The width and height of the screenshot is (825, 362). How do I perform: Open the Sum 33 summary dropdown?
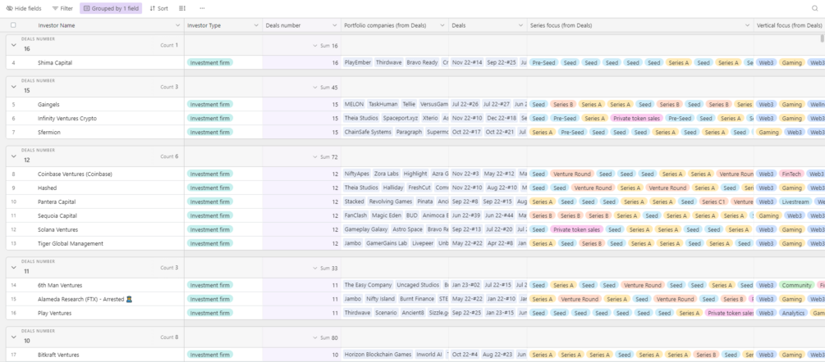(326, 268)
